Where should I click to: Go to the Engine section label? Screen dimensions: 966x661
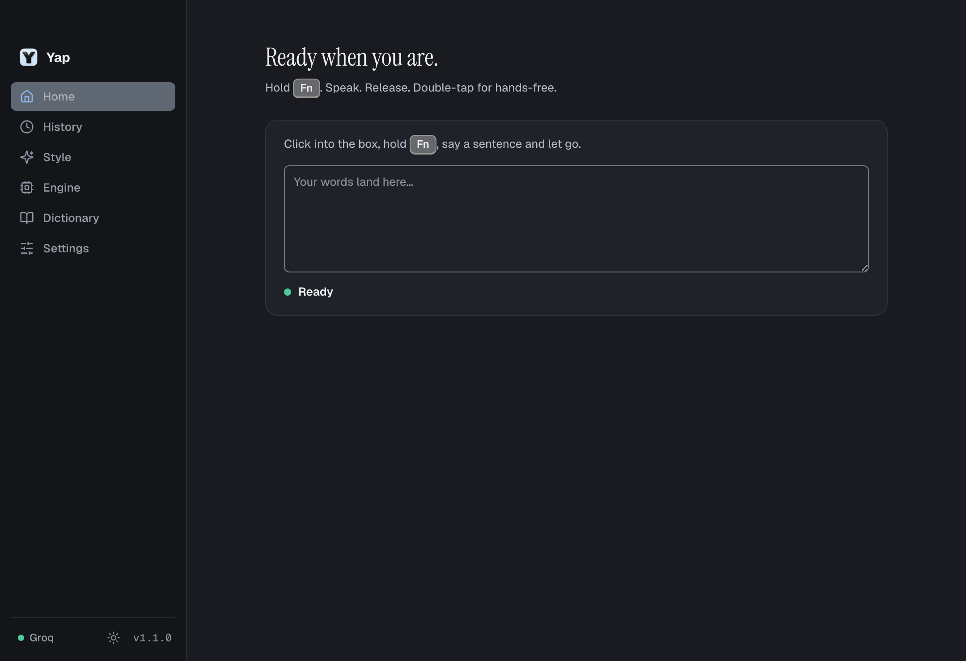[62, 188]
